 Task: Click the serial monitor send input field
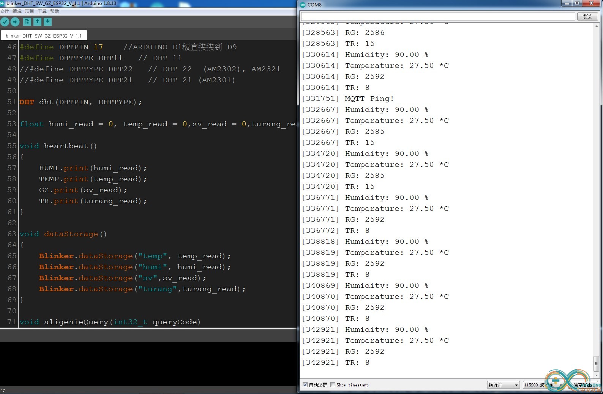[438, 17]
